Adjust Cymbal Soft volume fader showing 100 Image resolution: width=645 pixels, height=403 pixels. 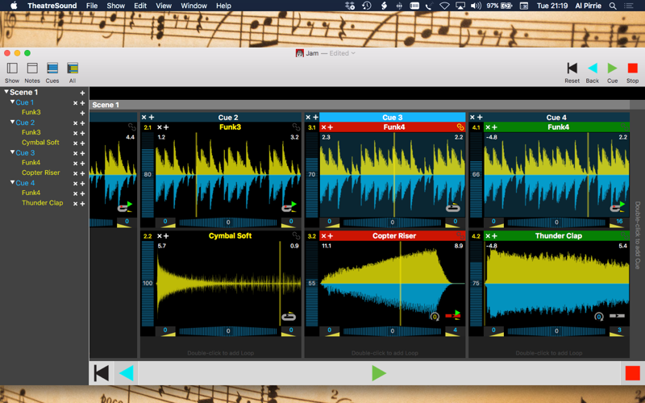coord(148,283)
